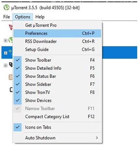The width and height of the screenshot is (139, 157).
Task: Expand the tree node beside green µTorrent icon
Action: [x=6, y=41]
